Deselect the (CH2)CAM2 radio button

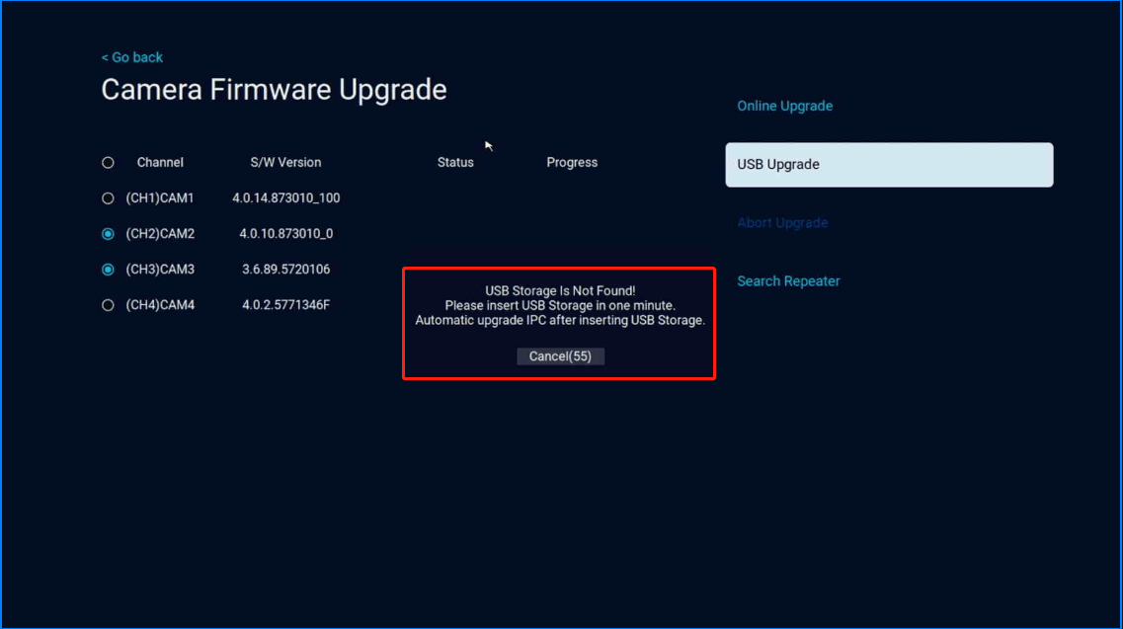point(108,234)
